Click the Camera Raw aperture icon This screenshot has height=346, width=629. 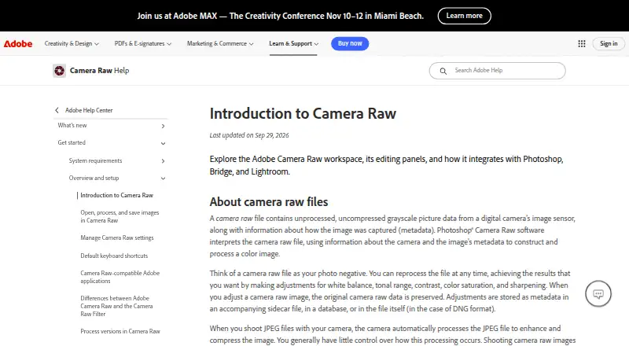click(60, 71)
